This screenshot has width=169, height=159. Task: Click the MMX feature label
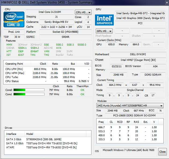tap(9, 45)
